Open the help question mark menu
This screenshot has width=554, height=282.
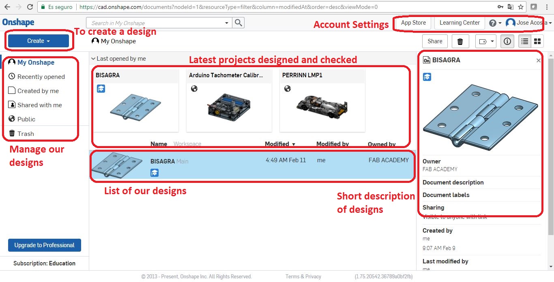(x=495, y=23)
